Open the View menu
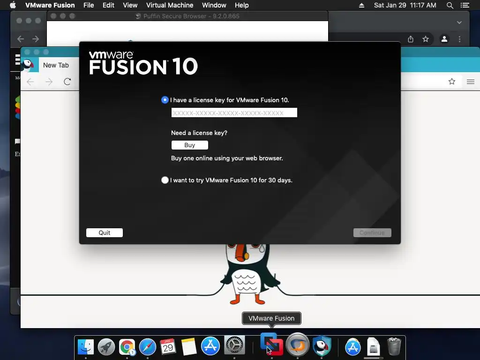This screenshot has width=480, height=360. 130,5
